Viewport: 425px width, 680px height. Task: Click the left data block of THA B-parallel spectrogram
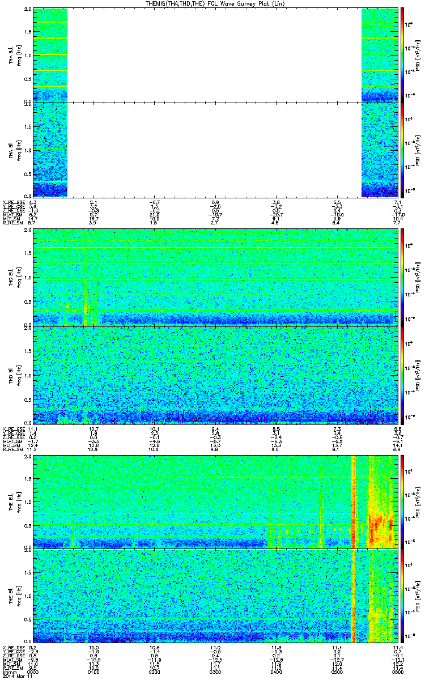tap(50, 150)
